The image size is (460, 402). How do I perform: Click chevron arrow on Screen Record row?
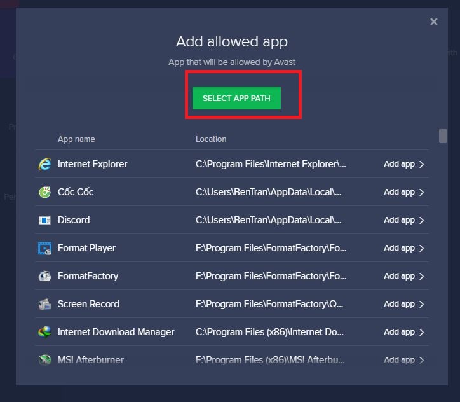coord(422,304)
